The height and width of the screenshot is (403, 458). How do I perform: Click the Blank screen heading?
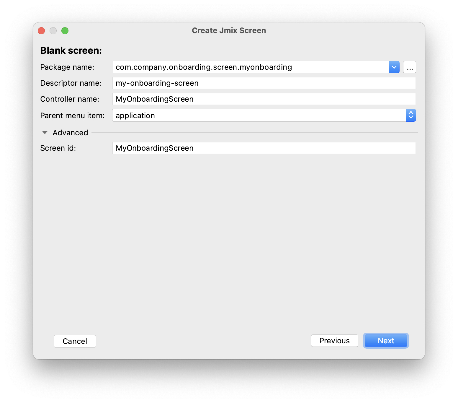[x=71, y=51]
